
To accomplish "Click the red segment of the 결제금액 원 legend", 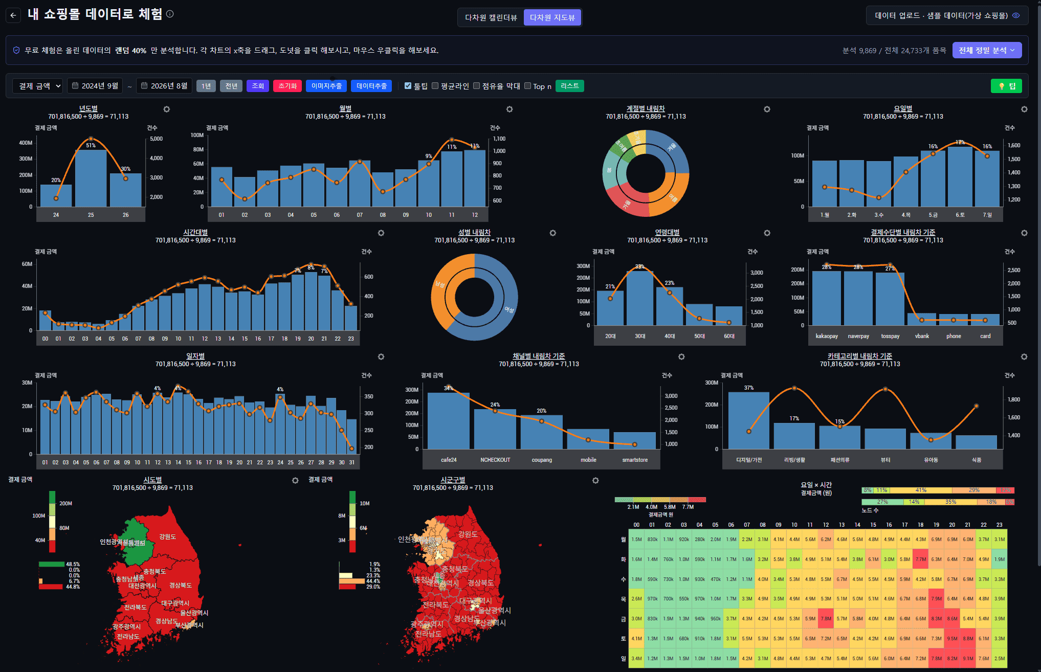I will pos(697,500).
